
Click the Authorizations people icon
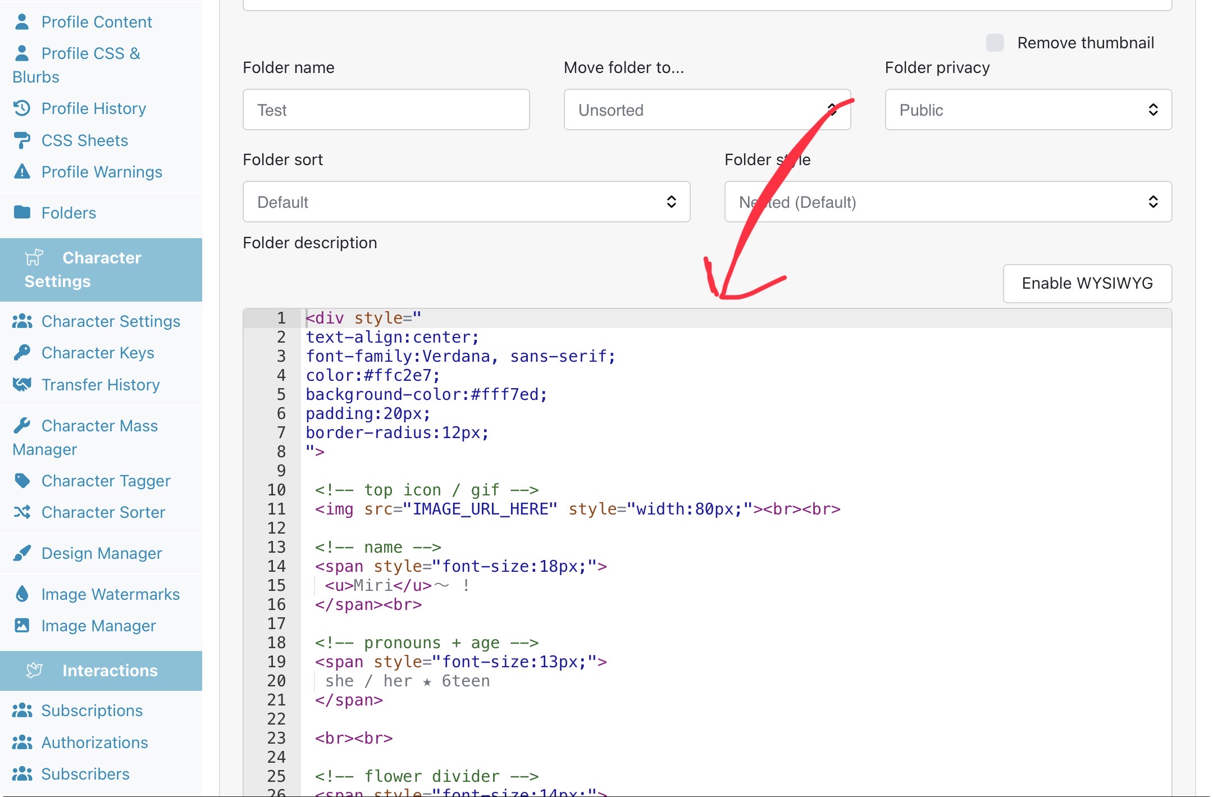click(22, 742)
